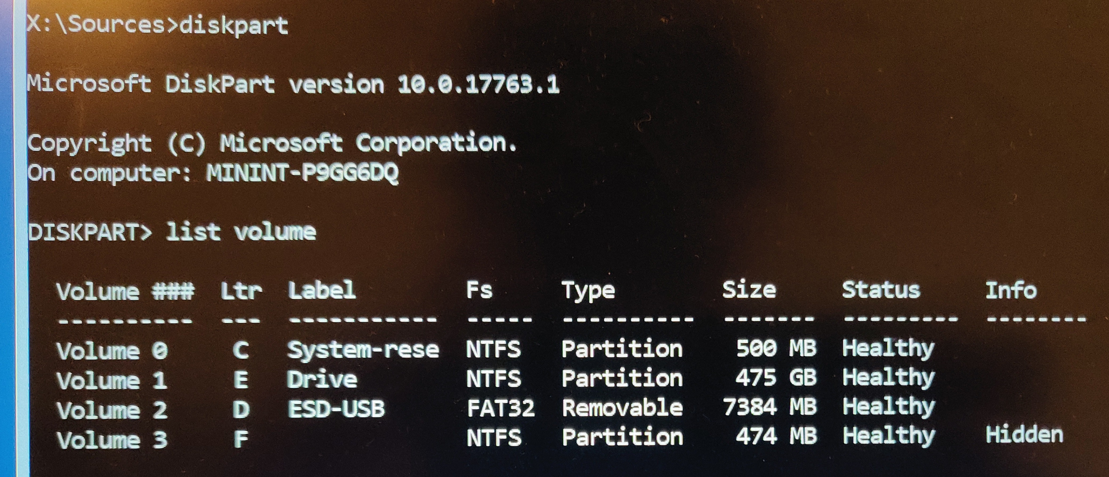1109x477 pixels.
Task: Click the 'Type' column header
Action: (x=588, y=291)
